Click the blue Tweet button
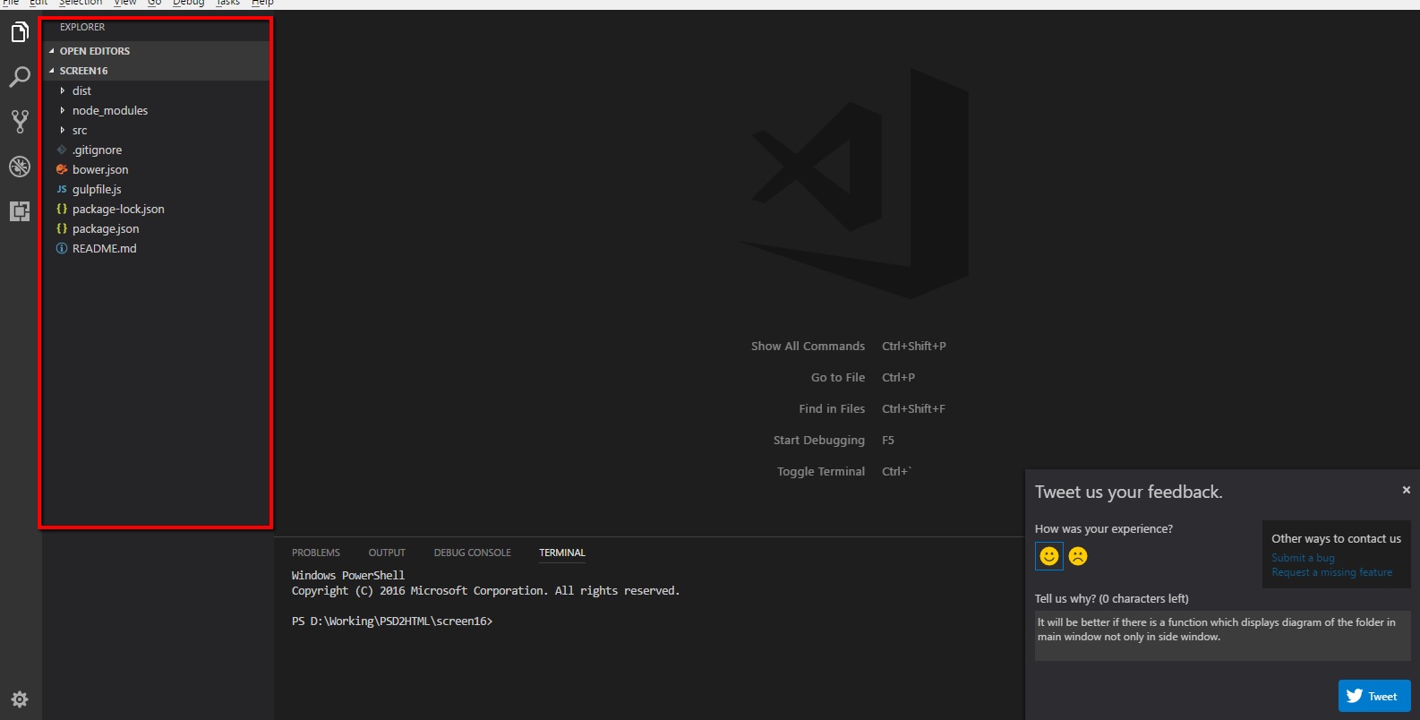 tap(1374, 696)
